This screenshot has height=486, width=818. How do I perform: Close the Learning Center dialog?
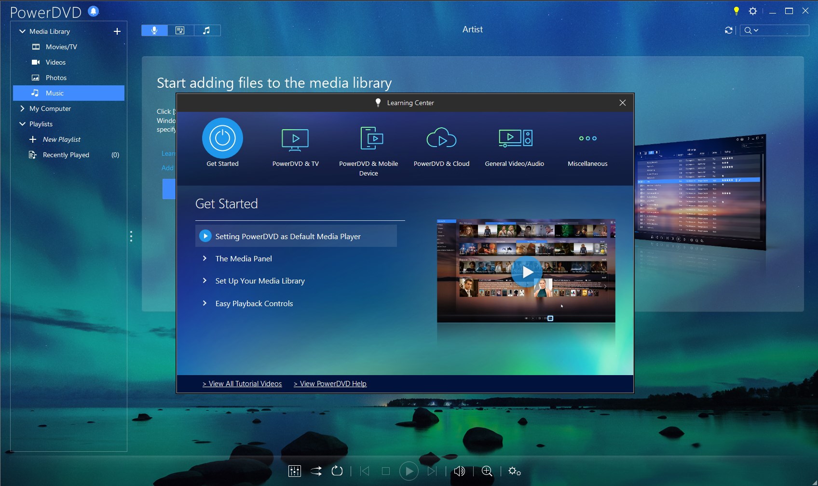623,103
